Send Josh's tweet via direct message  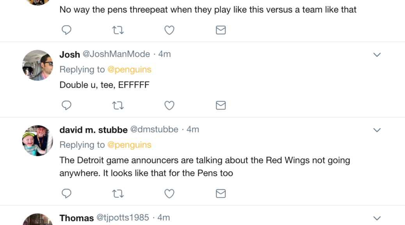(221, 105)
